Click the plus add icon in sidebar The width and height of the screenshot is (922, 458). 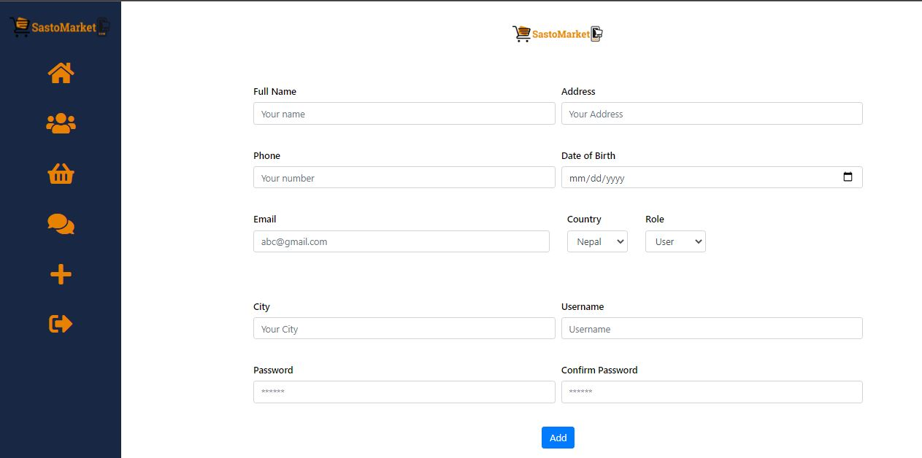pyautogui.click(x=61, y=274)
